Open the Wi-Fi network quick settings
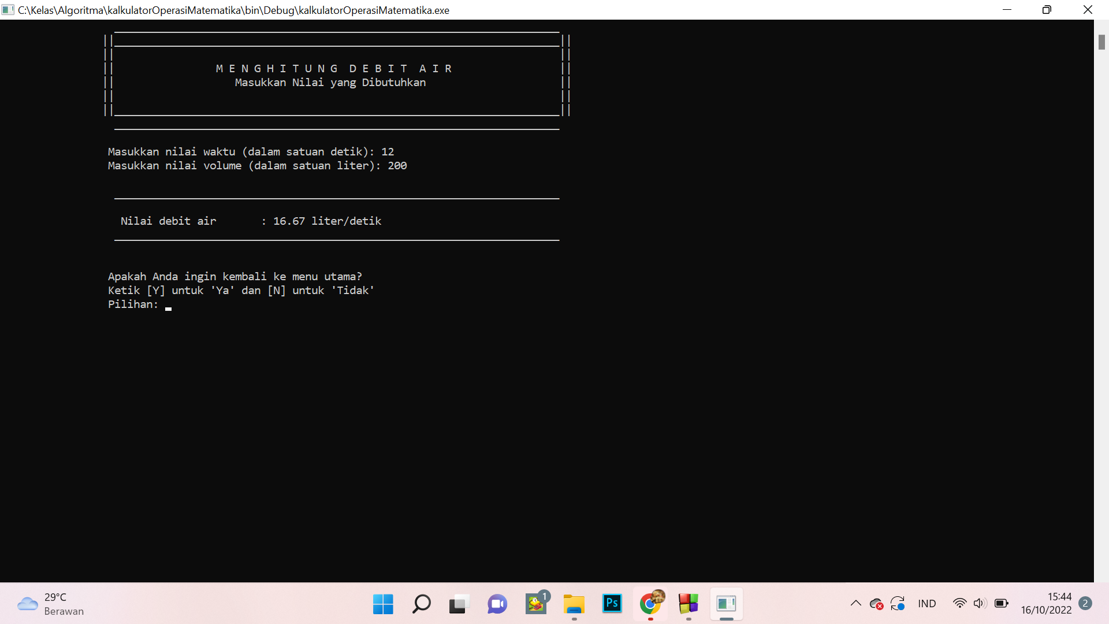The image size is (1109, 624). pos(959,604)
